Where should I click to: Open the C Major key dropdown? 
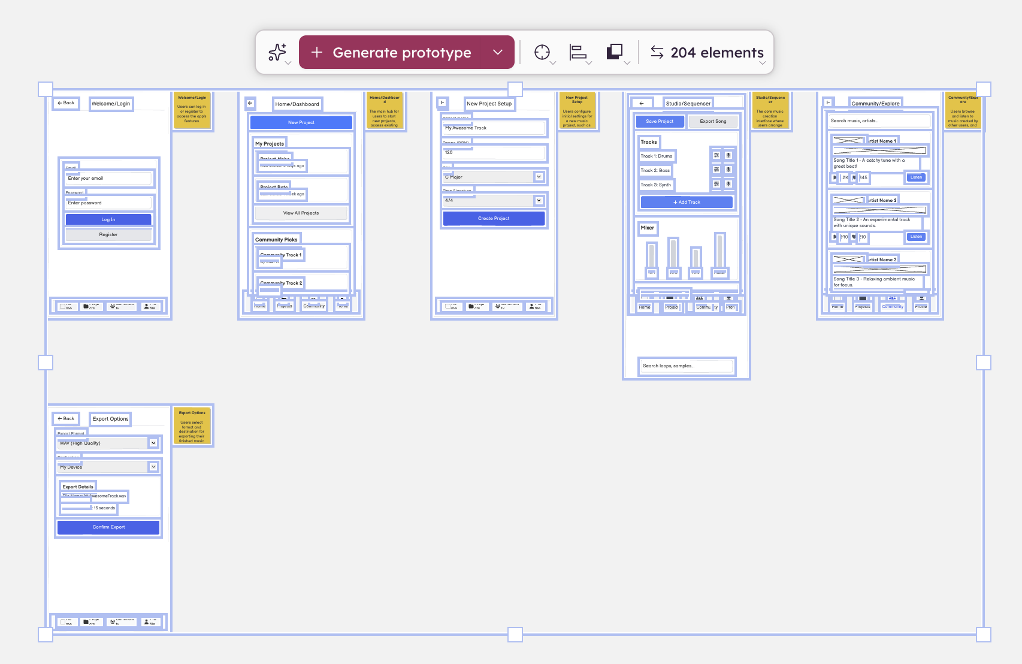[x=539, y=177]
